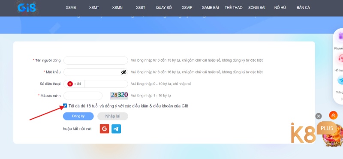Open the Telegram icon in right sidebar
The width and height of the screenshot is (343, 159).
click(x=340, y=81)
